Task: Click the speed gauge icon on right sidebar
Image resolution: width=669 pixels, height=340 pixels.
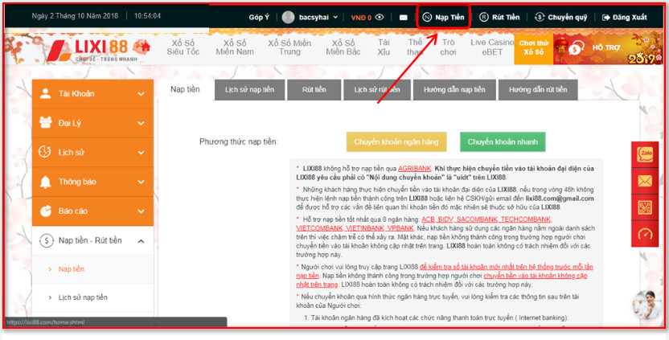Action: point(645,234)
